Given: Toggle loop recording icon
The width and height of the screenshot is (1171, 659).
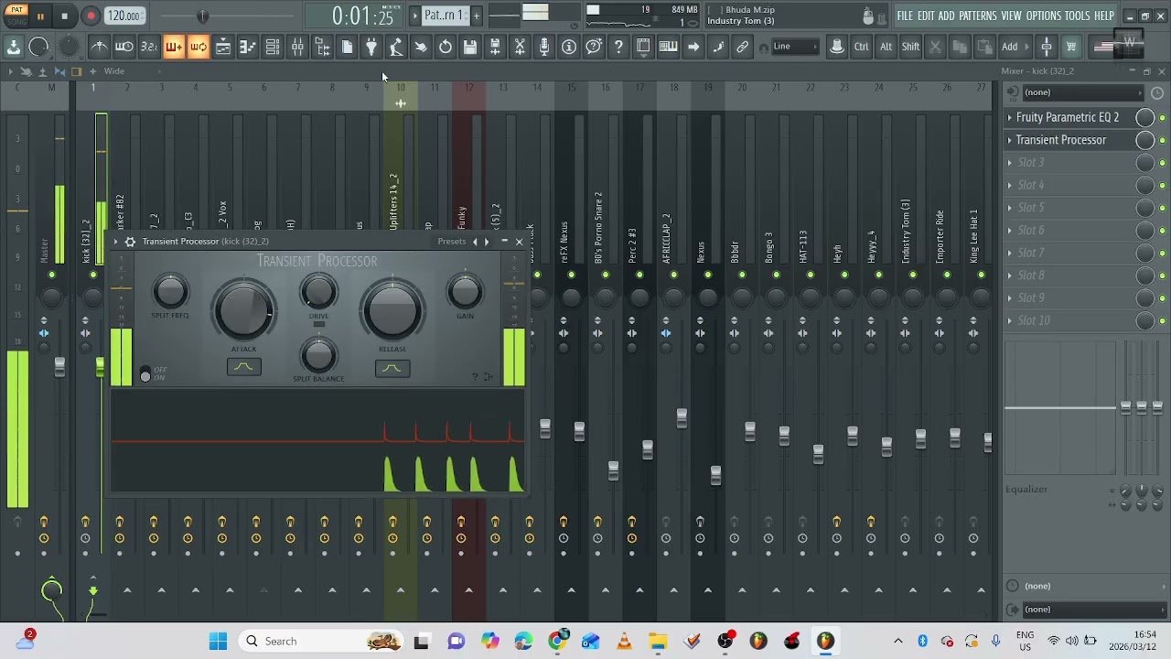Looking at the screenshot, I should coord(199,47).
